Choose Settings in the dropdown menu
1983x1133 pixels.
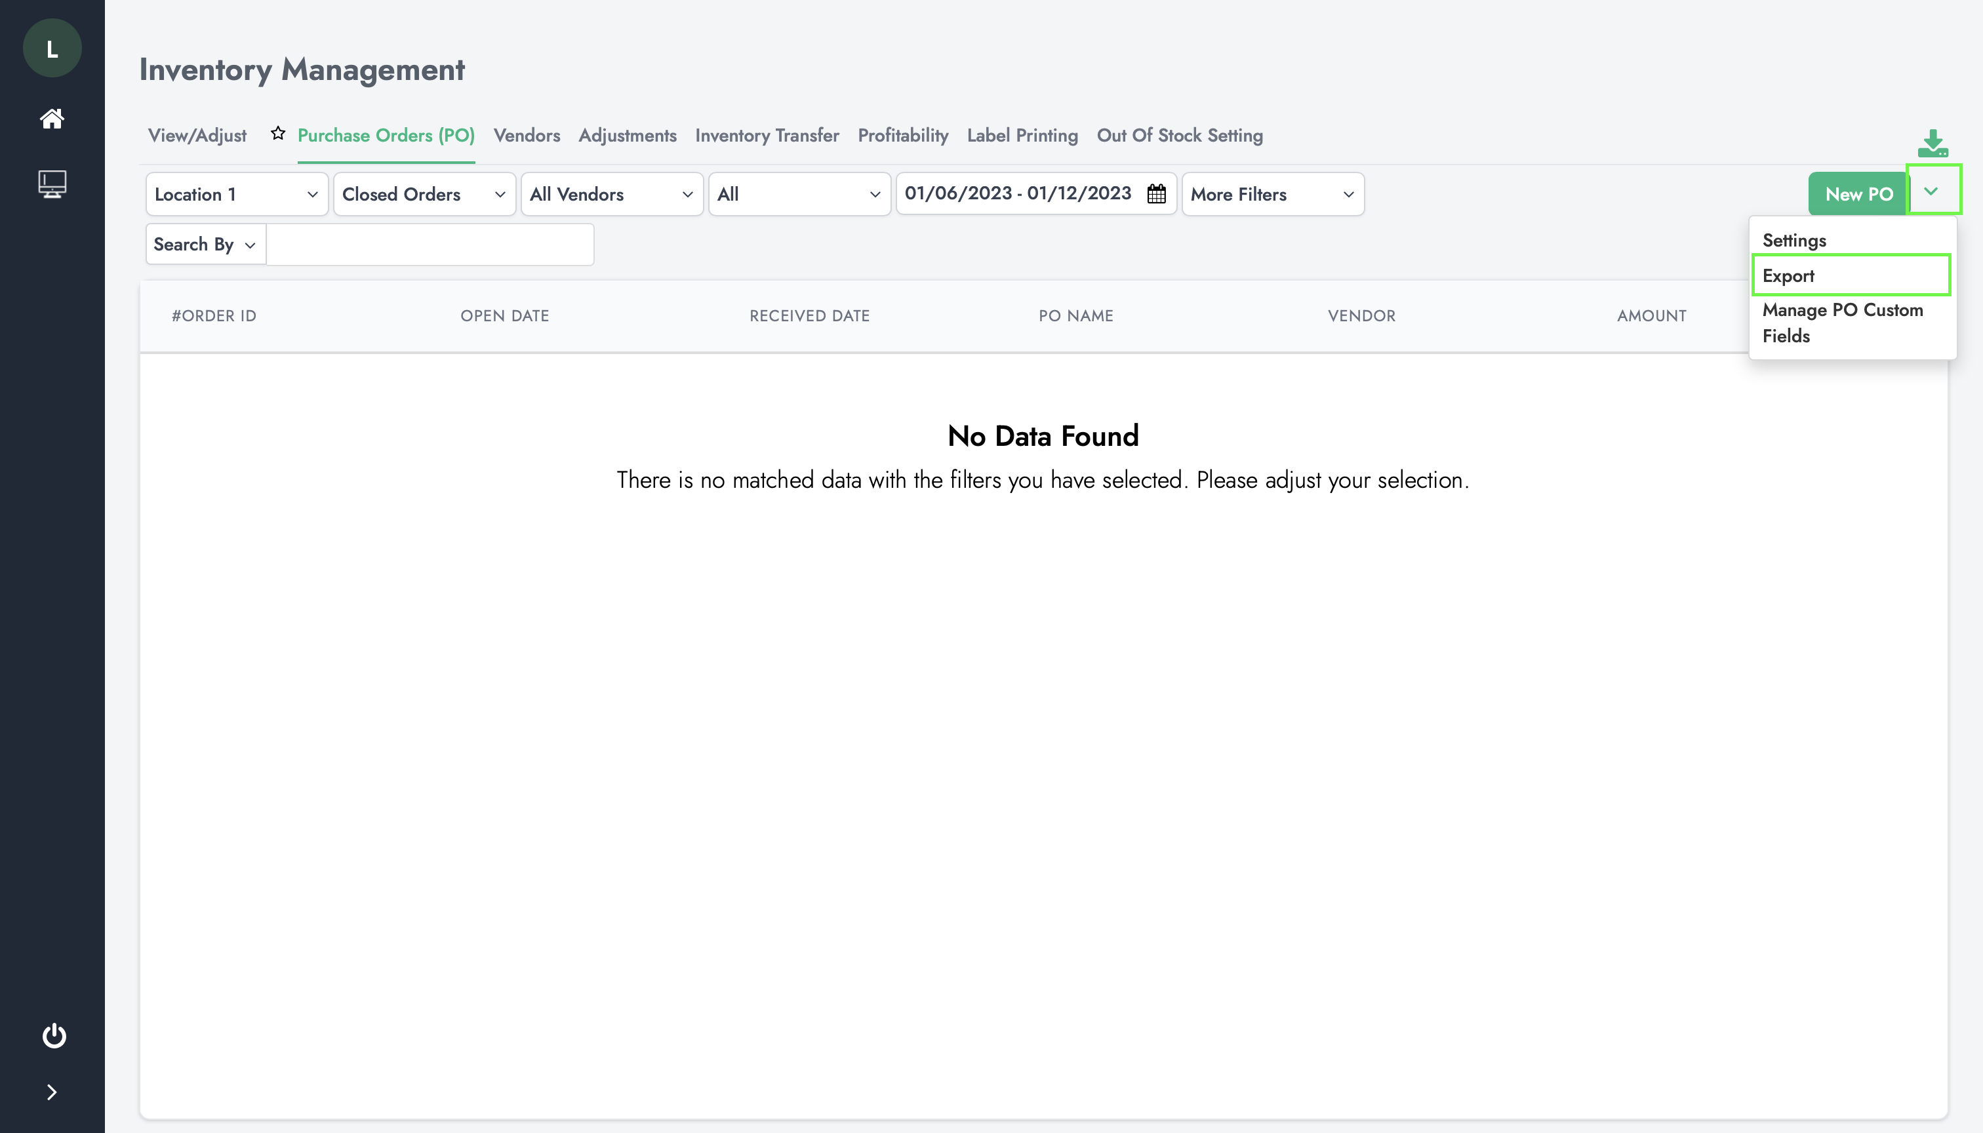pyautogui.click(x=1795, y=241)
